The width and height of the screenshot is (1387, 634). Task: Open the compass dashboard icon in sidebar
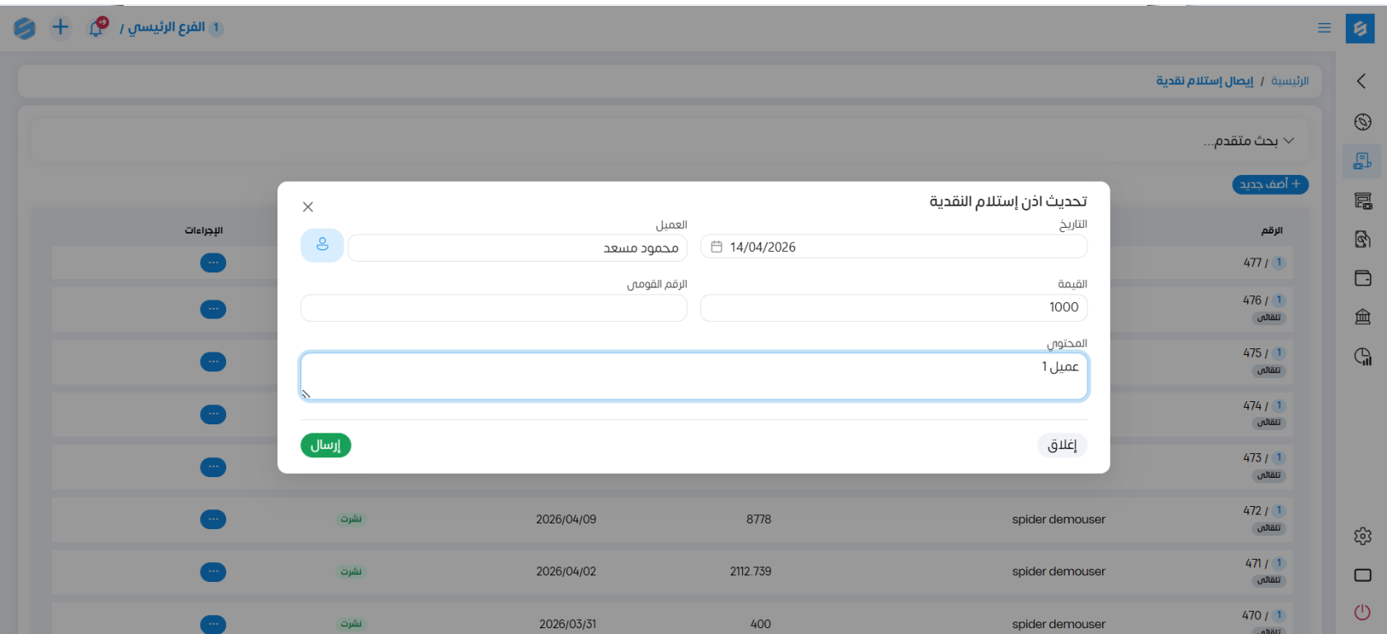pyautogui.click(x=1362, y=121)
